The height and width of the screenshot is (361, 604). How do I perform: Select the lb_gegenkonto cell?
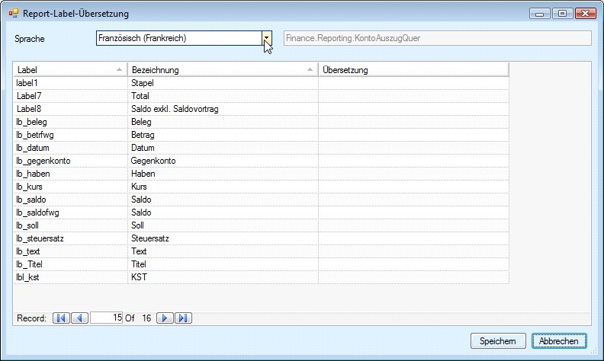pos(70,161)
